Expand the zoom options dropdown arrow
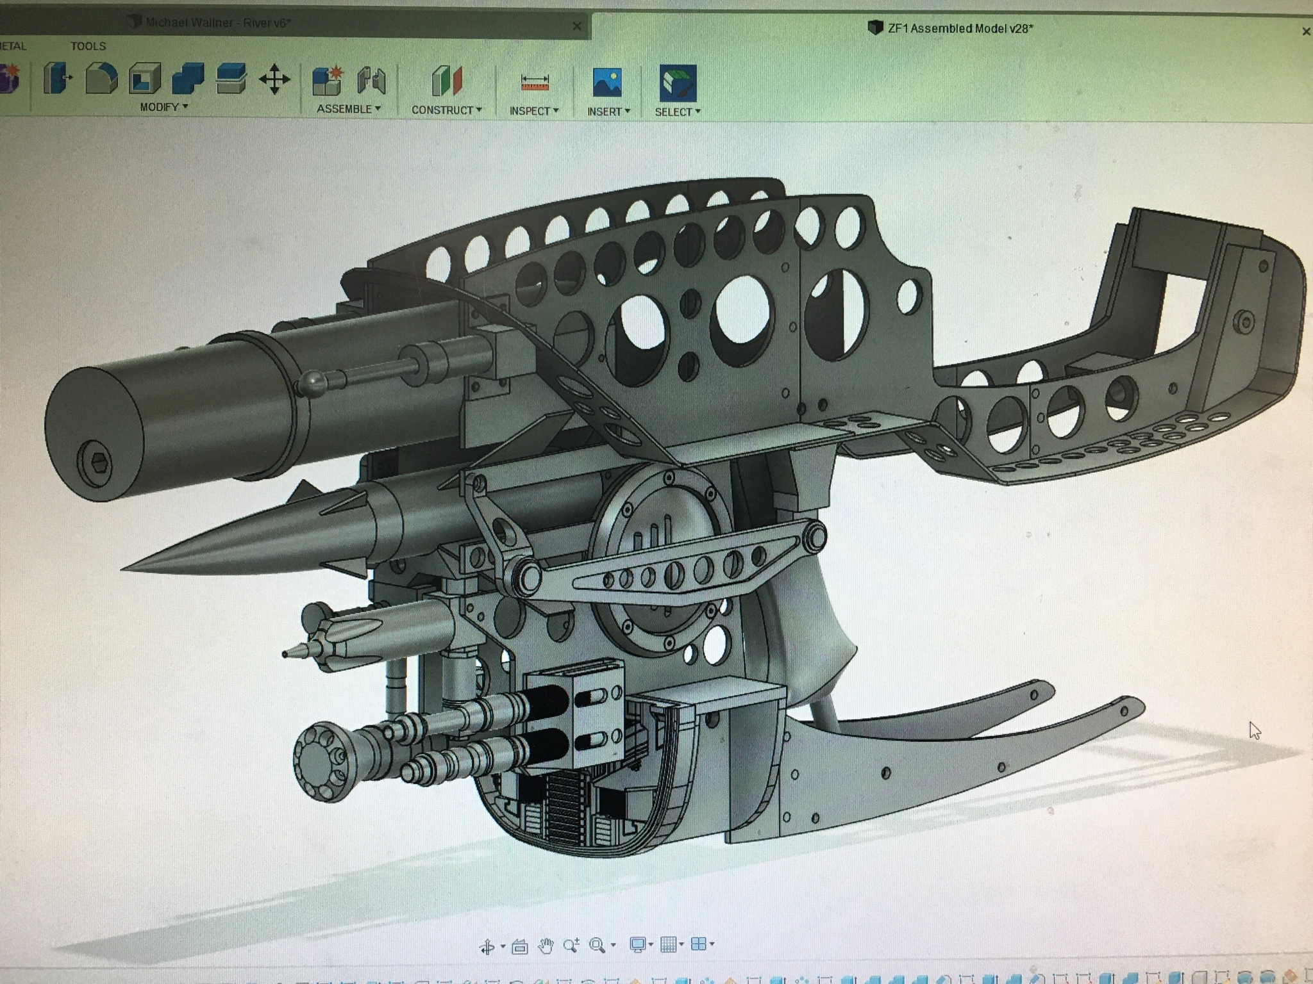This screenshot has width=1313, height=984. (614, 946)
